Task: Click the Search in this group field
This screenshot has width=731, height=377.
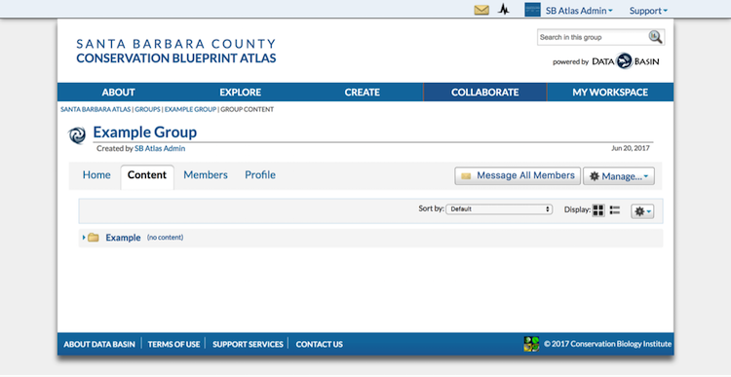Action: point(592,37)
